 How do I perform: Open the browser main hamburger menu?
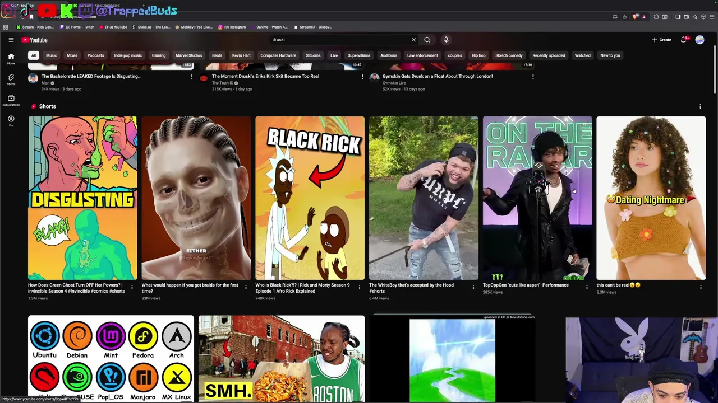(712, 17)
